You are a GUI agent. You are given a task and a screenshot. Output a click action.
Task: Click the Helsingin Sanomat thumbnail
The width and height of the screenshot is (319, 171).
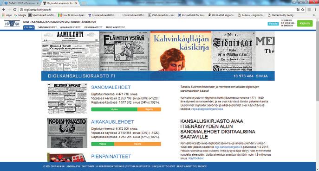67,99
